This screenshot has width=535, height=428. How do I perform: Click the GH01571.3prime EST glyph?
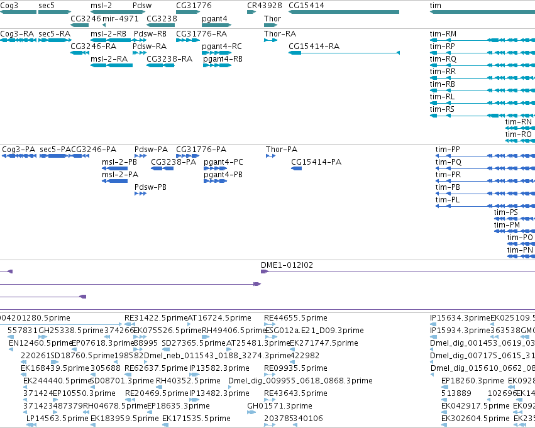tap(251, 412)
